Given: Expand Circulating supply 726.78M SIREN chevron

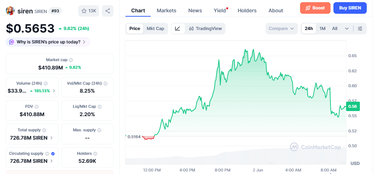Looking at the screenshot, I should [x=51, y=161].
